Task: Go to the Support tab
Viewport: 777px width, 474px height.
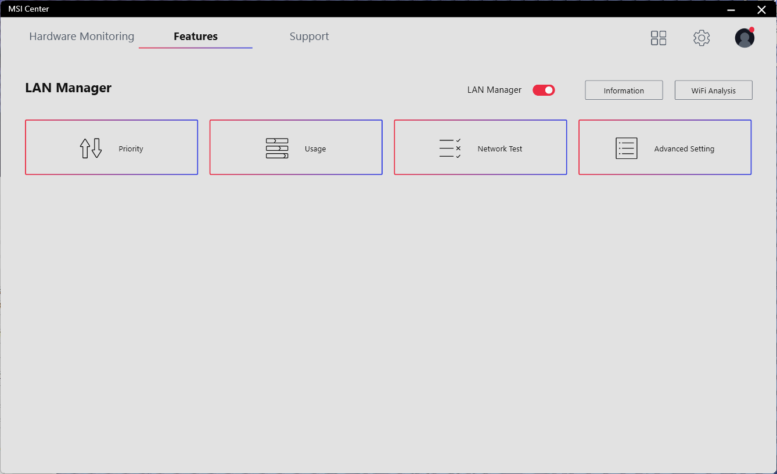Action: pos(310,37)
